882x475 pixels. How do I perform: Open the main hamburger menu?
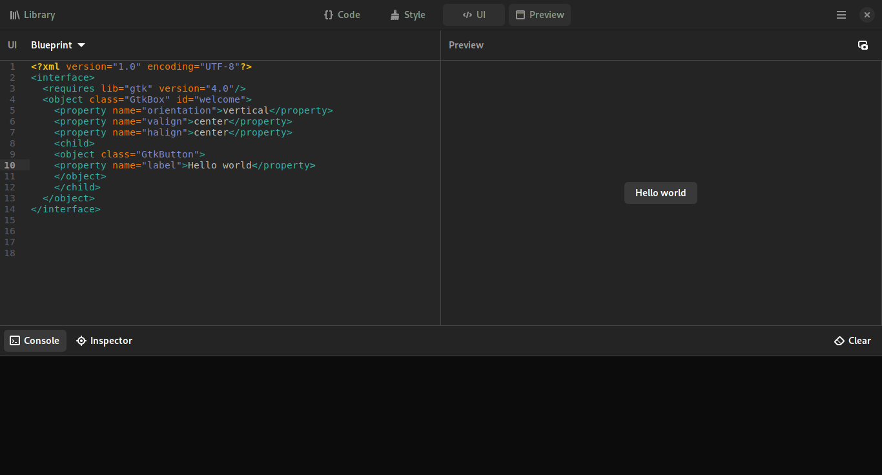click(x=841, y=14)
